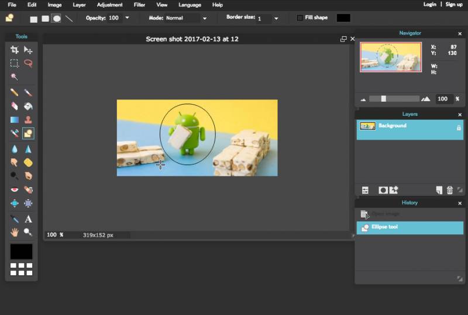The image size is (468, 315).
Task: Toggle the Background layer lock
Action: 459,127
